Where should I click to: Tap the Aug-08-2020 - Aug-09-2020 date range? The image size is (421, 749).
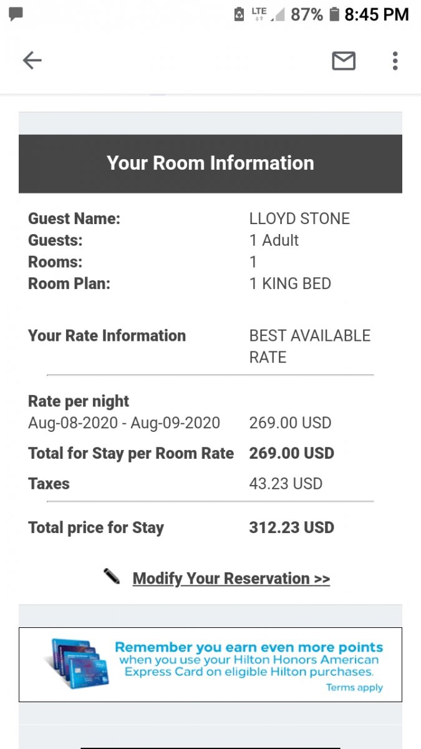point(124,423)
